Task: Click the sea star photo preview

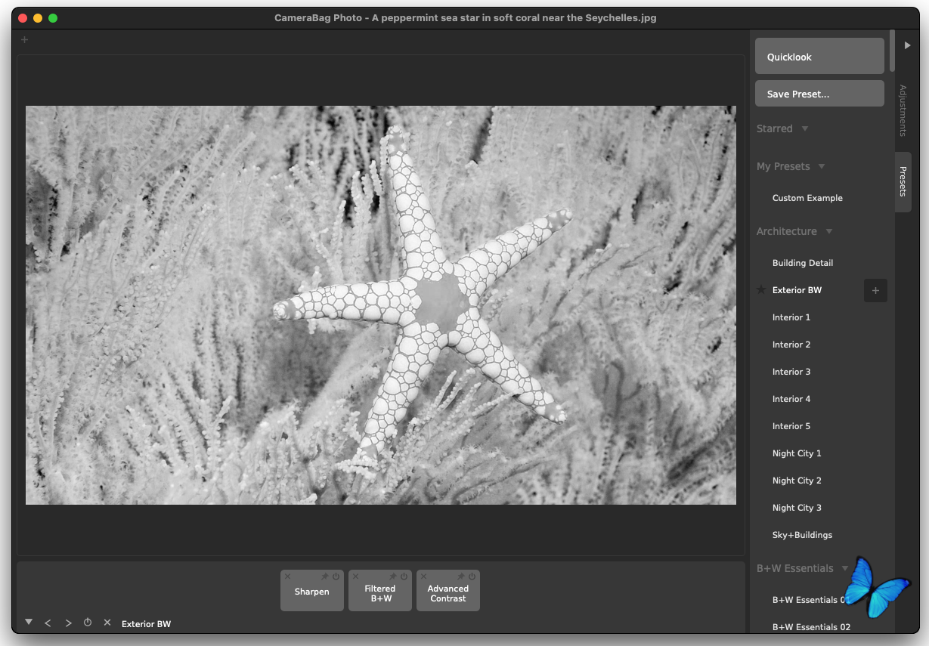Action: pos(381,305)
